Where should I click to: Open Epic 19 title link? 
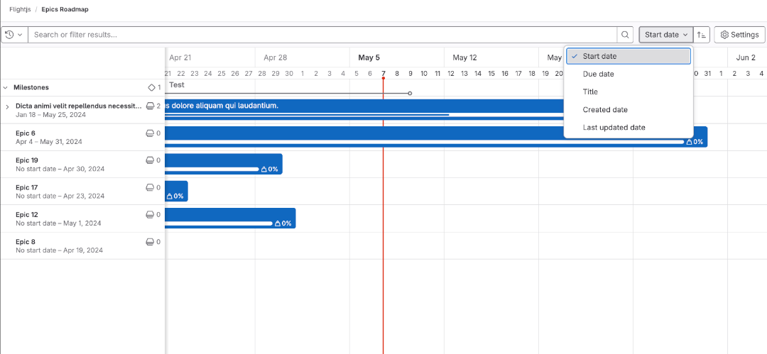click(27, 160)
